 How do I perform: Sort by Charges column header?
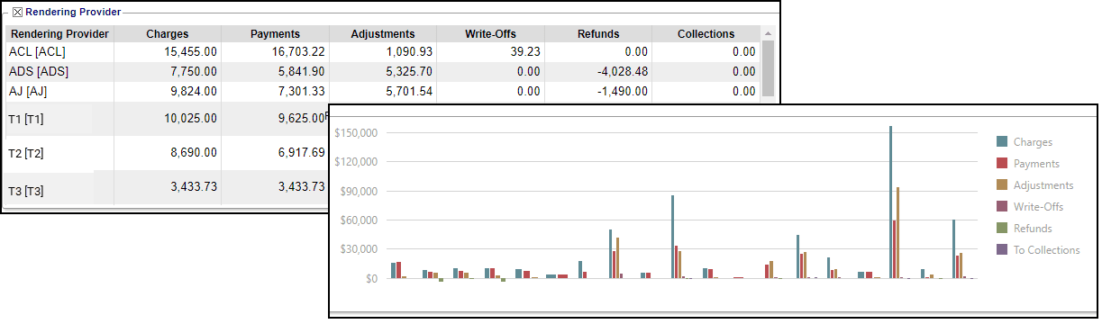(168, 34)
